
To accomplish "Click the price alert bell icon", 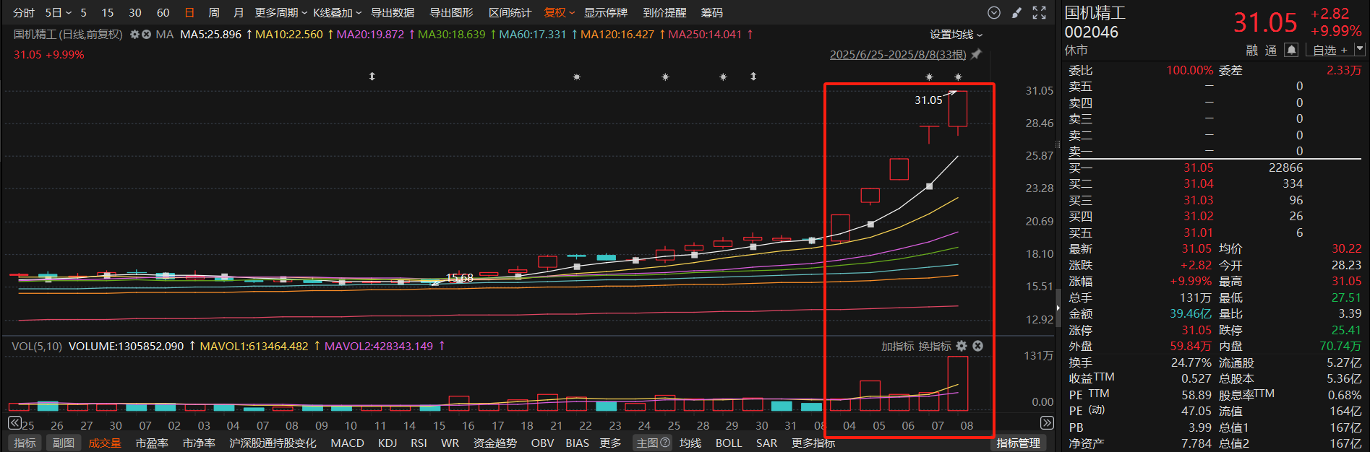I will point(1291,50).
